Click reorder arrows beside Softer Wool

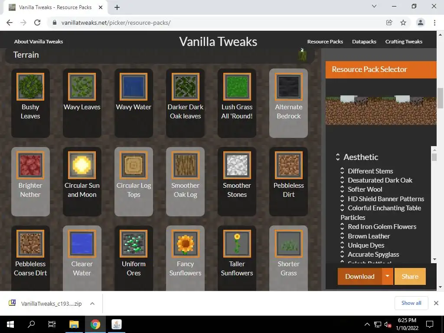pyautogui.click(x=342, y=189)
